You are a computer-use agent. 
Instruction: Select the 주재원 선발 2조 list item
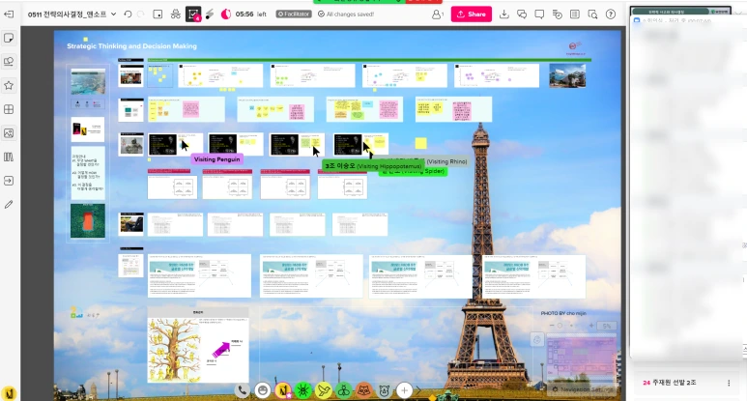tap(686, 383)
